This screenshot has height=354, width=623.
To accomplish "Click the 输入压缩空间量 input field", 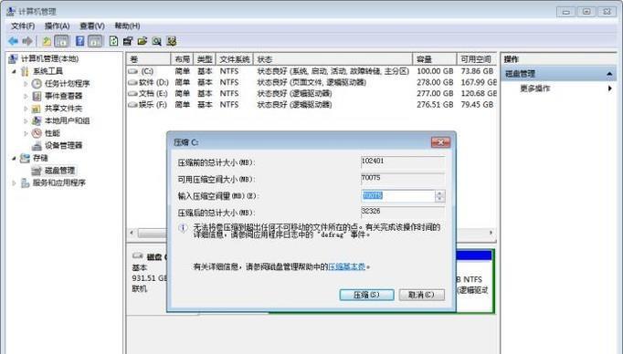I will 398,195.
